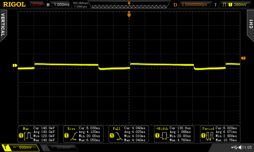The image size is (254, 152).
Task: Toggle the STOP run status indicator
Action: pyautogui.click(x=37, y=5)
